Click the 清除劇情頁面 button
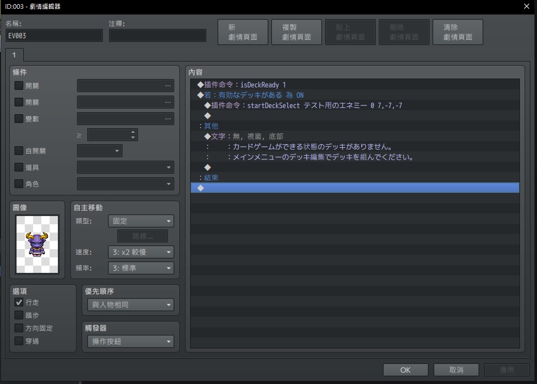Image resolution: width=537 pixels, height=384 pixels. [458, 32]
